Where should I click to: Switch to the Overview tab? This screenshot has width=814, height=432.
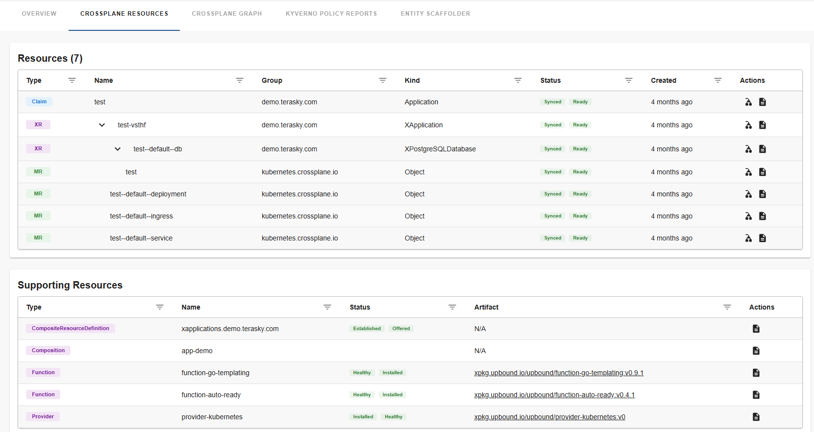click(39, 14)
